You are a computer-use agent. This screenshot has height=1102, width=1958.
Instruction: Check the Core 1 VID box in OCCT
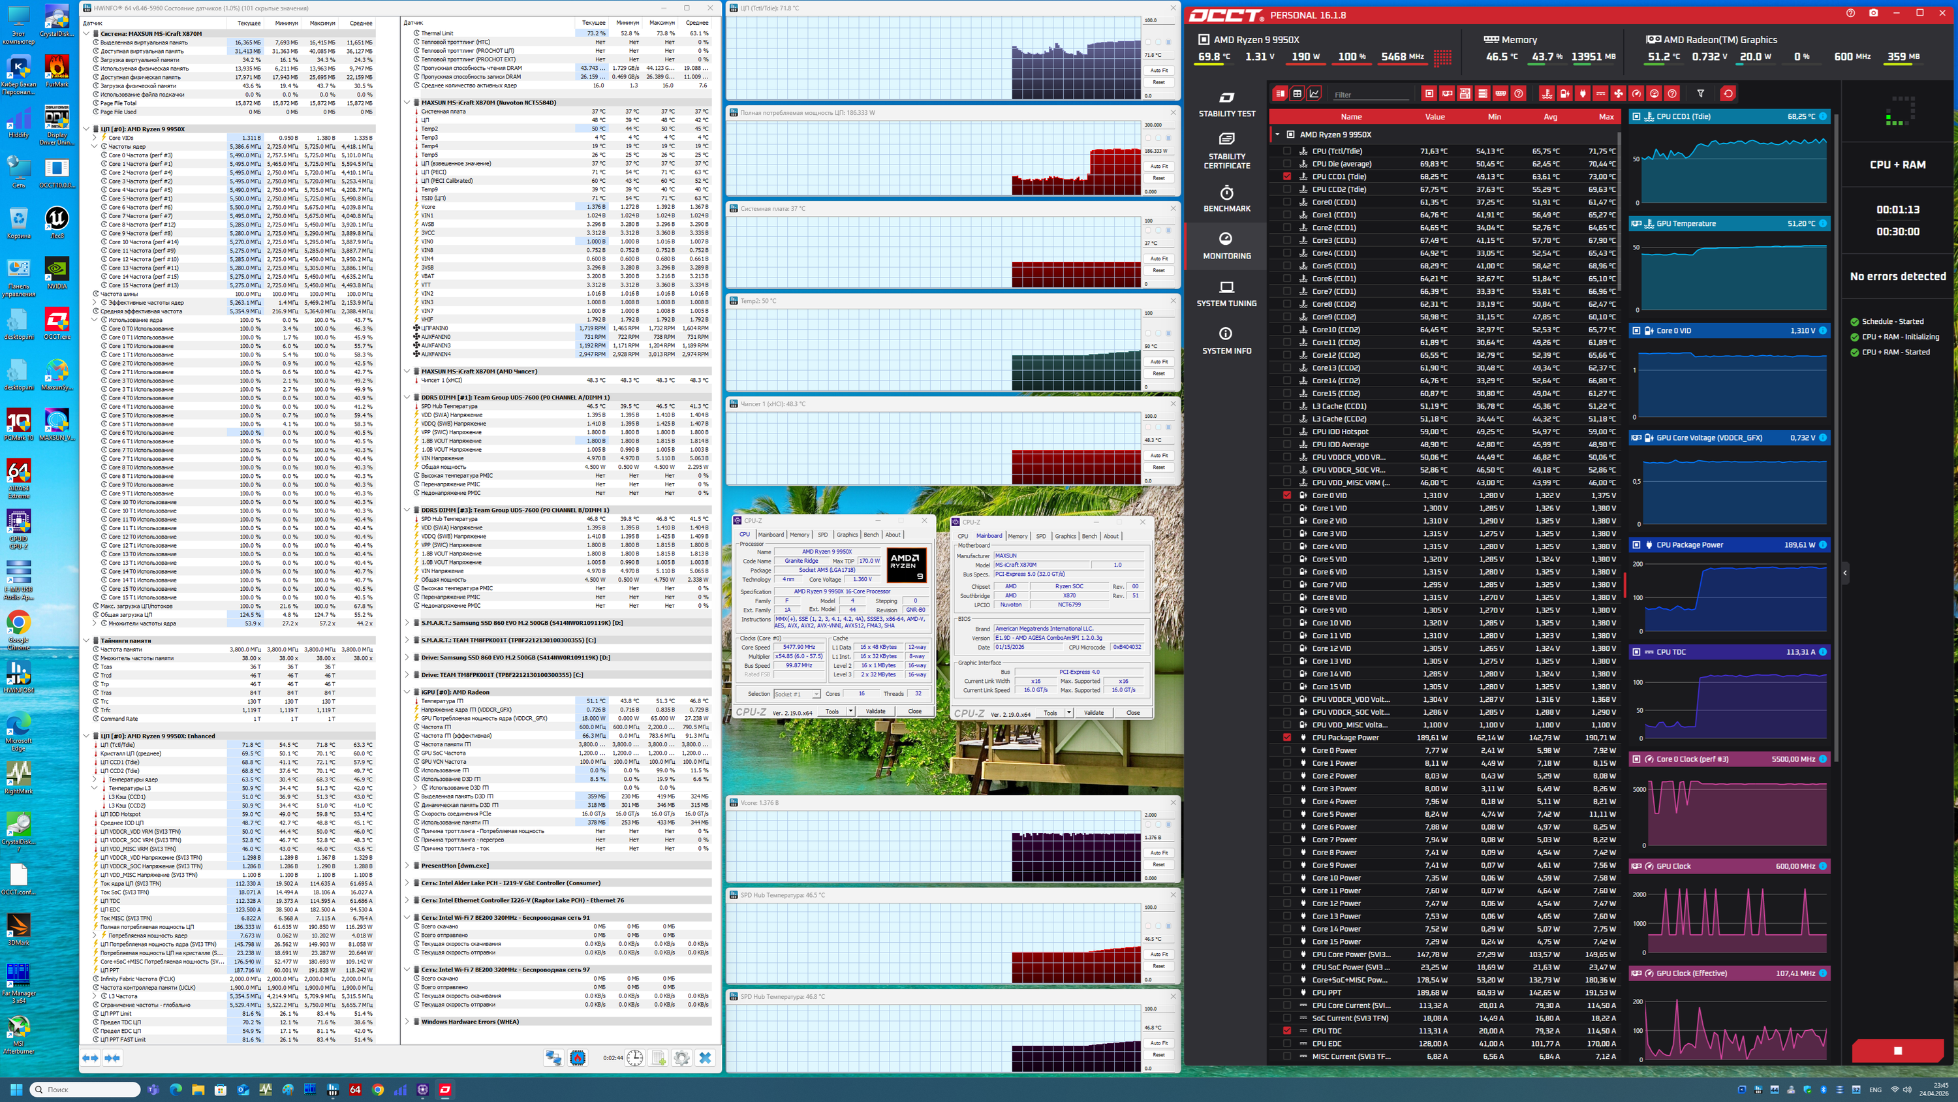[x=1287, y=508]
